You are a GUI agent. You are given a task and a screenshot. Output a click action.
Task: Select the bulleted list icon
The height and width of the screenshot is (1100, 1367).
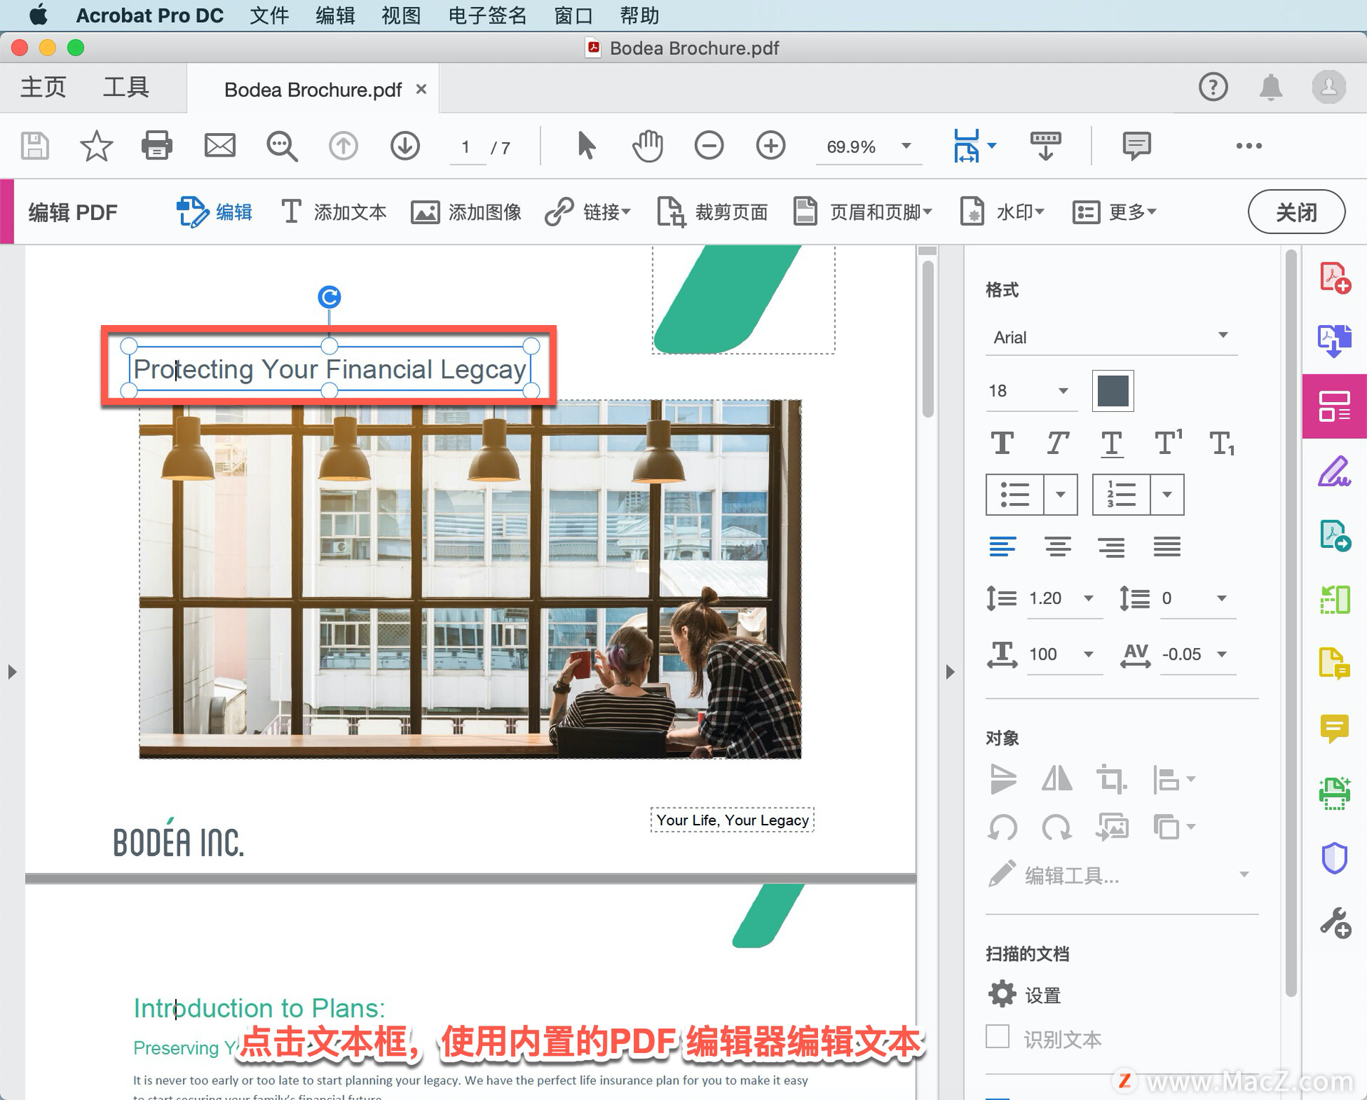[x=1015, y=495]
